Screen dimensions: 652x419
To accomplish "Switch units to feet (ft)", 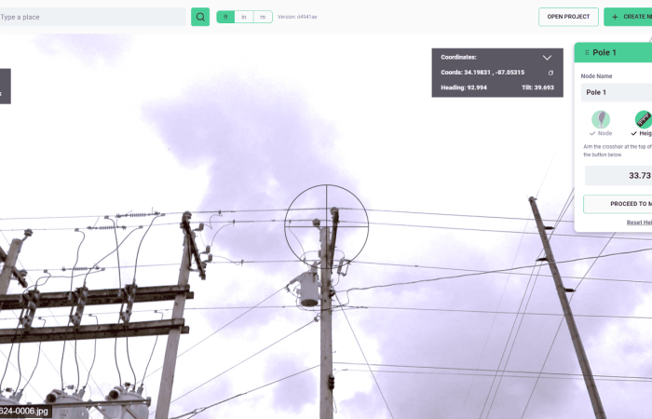I will (x=225, y=17).
